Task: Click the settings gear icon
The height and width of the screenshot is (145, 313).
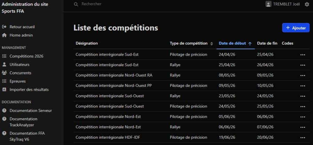Action: click(x=307, y=4)
